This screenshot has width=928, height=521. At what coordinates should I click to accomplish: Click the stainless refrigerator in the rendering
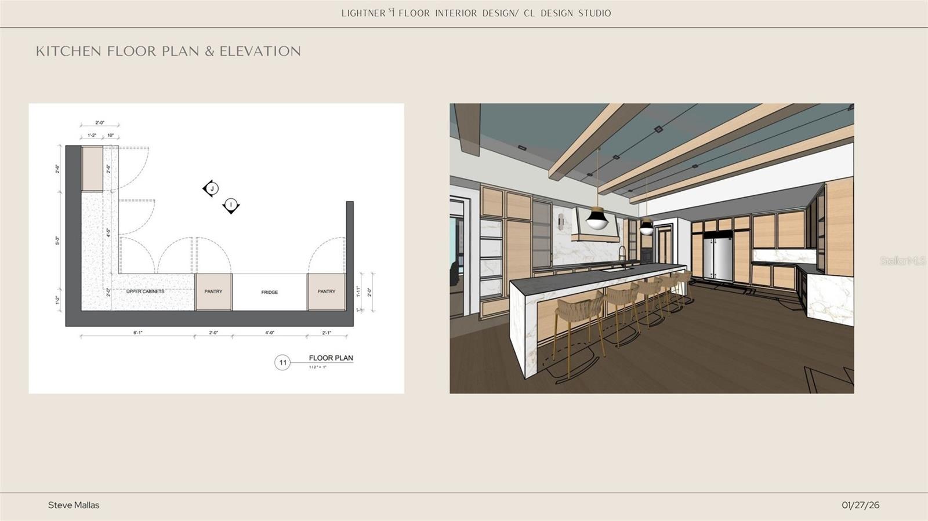[x=719, y=257]
